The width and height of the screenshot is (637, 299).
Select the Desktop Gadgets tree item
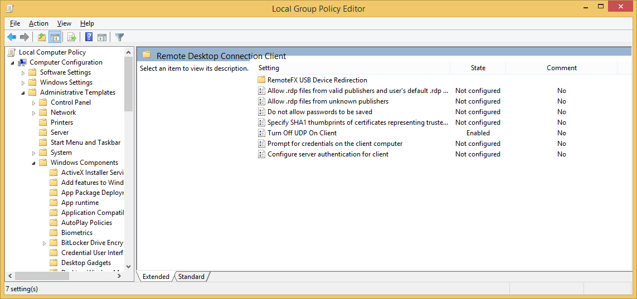point(86,262)
